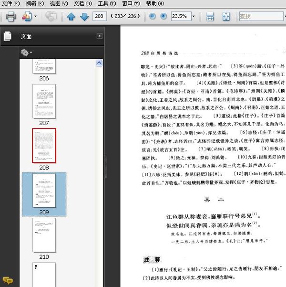Screen dimensions: 286x287
Task: Open the 帮助 menu
Action: click(154, 3)
